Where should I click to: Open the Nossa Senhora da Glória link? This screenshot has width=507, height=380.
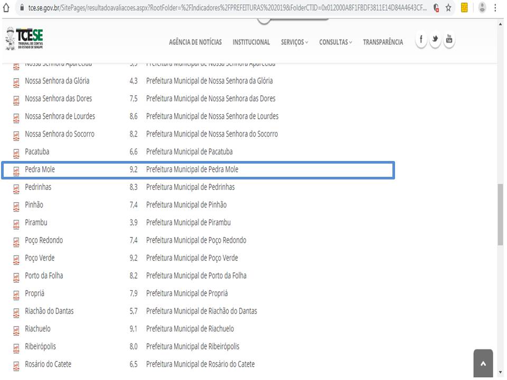[x=57, y=81]
